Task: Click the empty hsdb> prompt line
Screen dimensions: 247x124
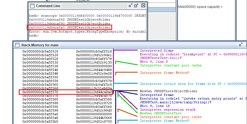Action: point(34,35)
